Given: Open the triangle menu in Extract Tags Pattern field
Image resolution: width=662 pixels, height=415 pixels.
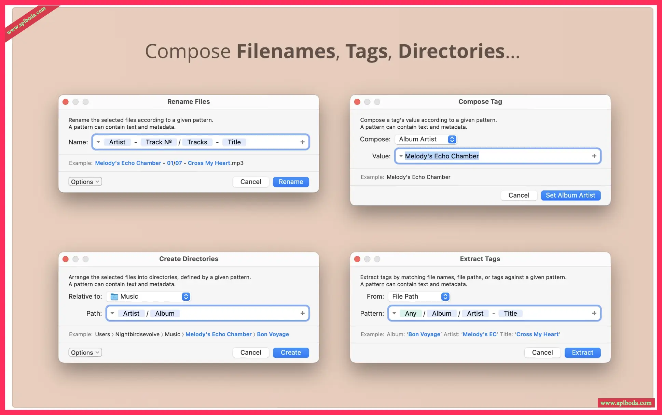Looking at the screenshot, I should tap(394, 313).
